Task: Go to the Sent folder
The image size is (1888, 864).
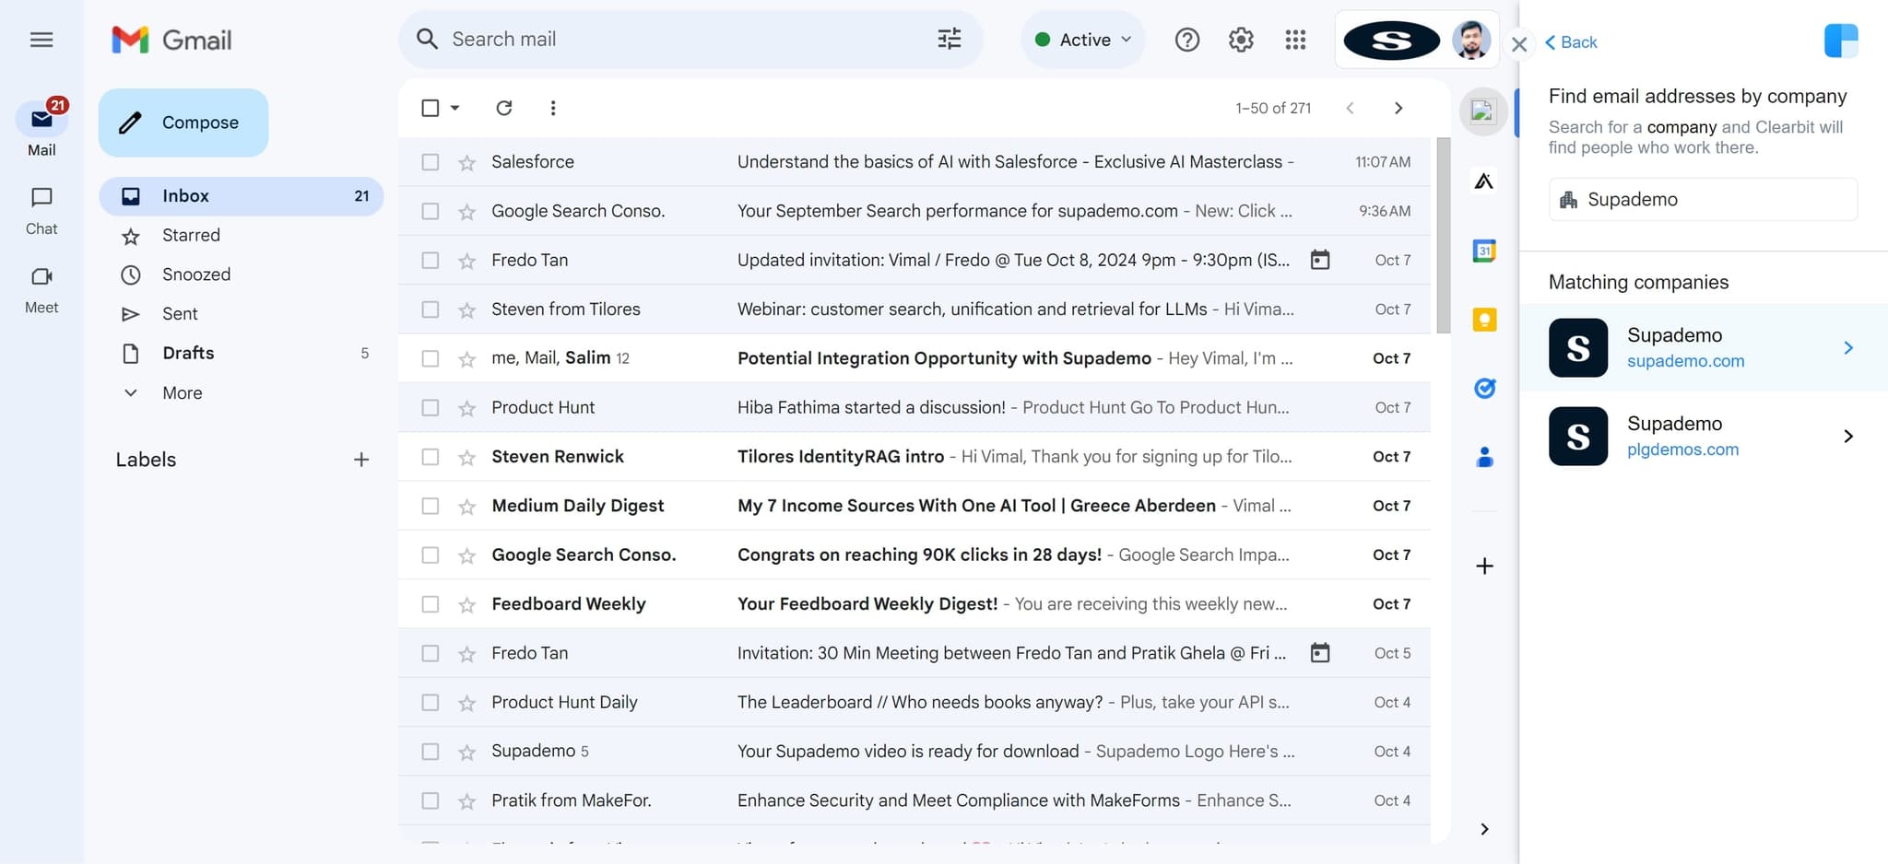Action: click(180, 314)
